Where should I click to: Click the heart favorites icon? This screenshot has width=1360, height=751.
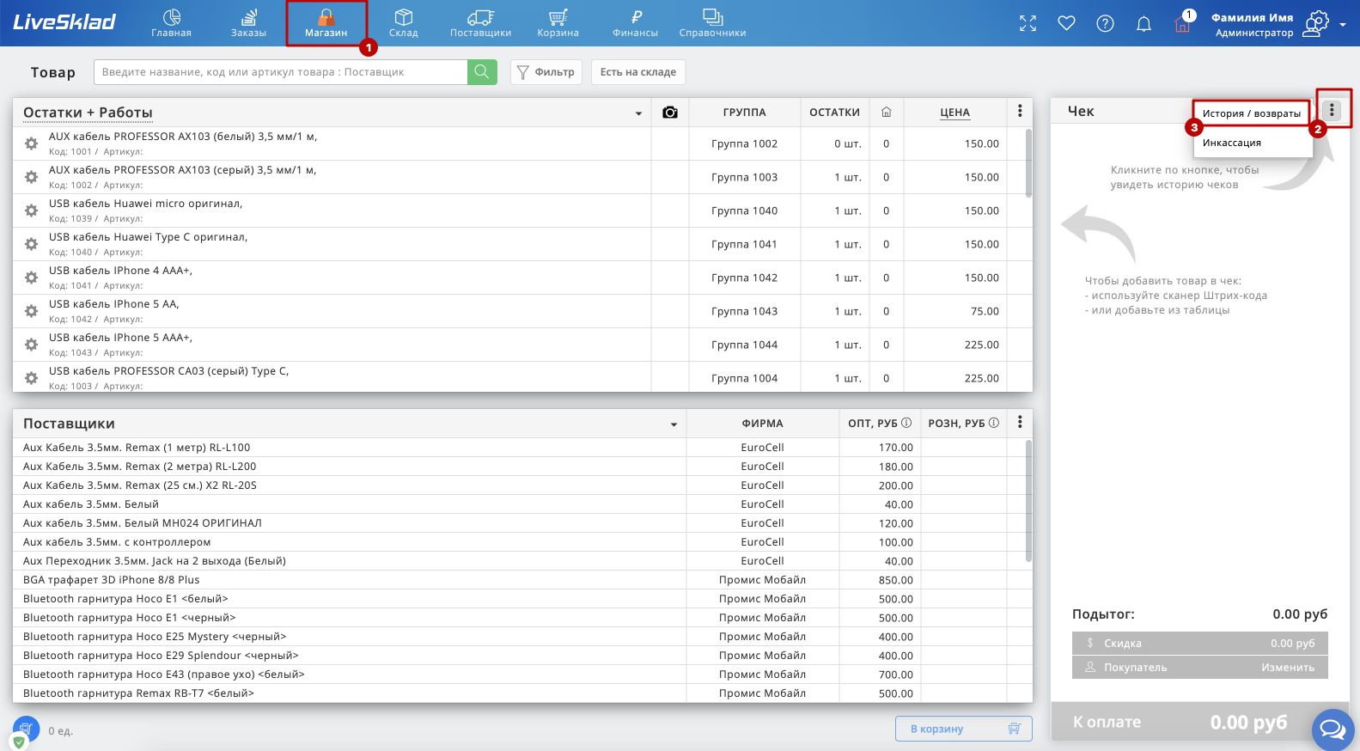(x=1066, y=23)
